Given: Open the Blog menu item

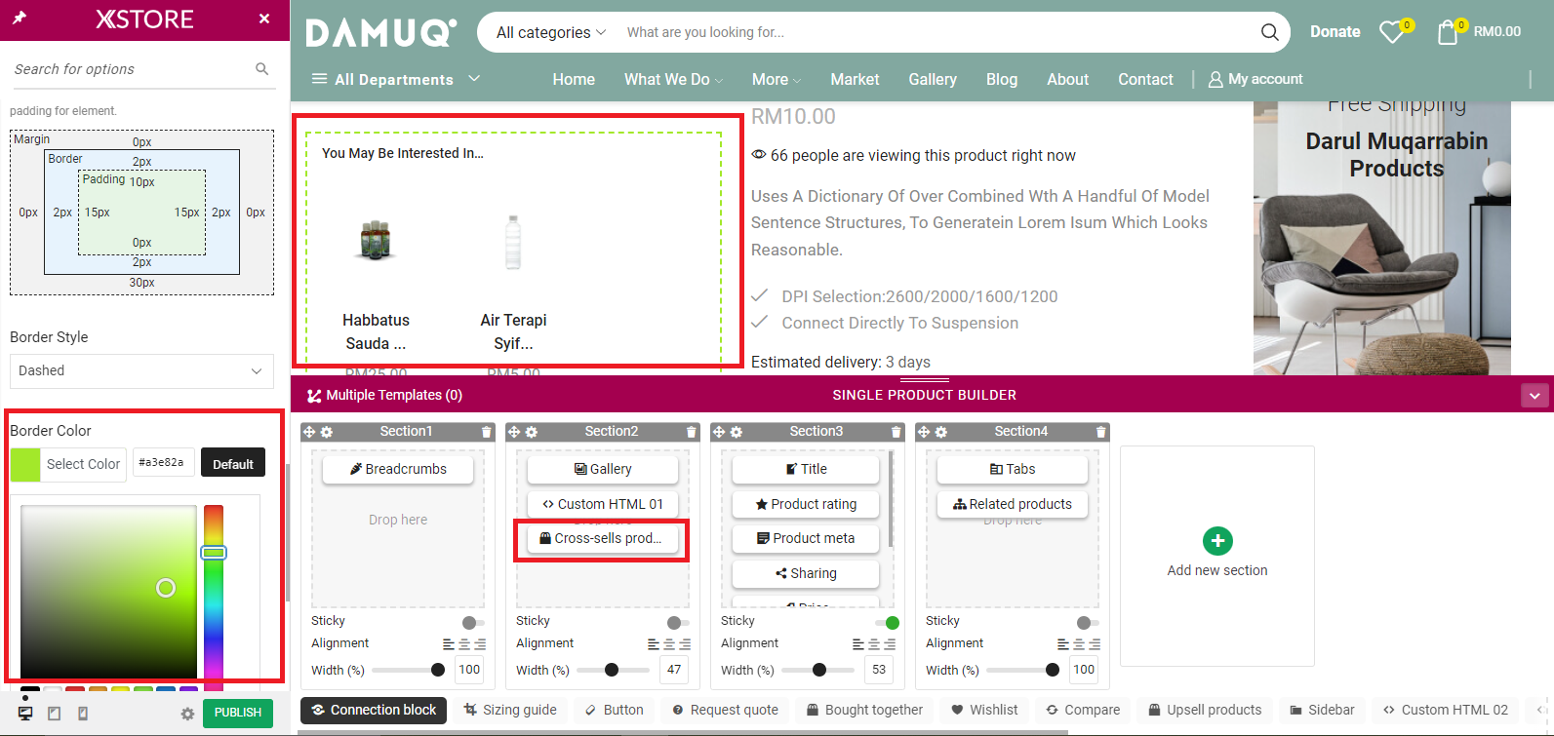Looking at the screenshot, I should coord(1002,79).
